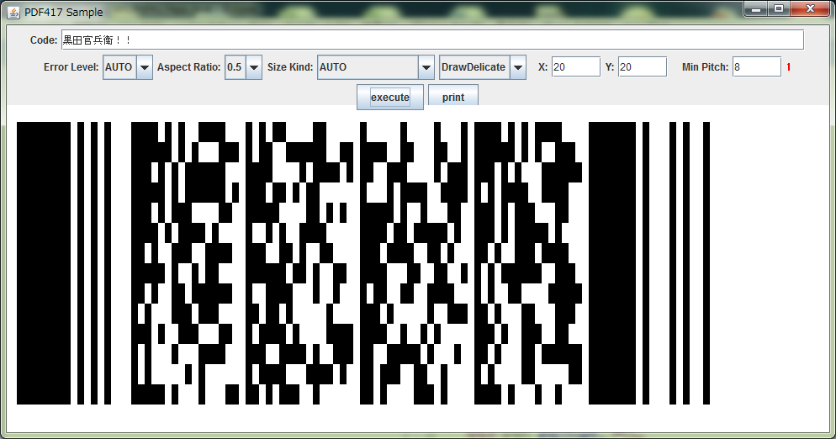The height and width of the screenshot is (439, 836).
Task: Click the Code label
Action: (x=44, y=40)
